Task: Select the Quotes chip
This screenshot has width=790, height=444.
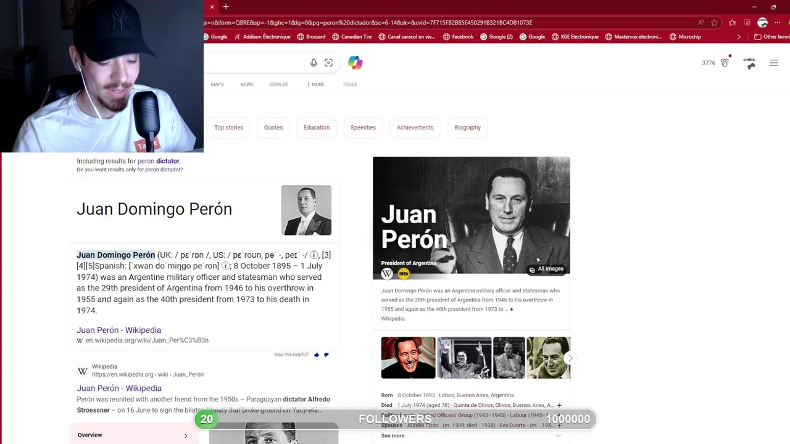Action: pos(273,128)
